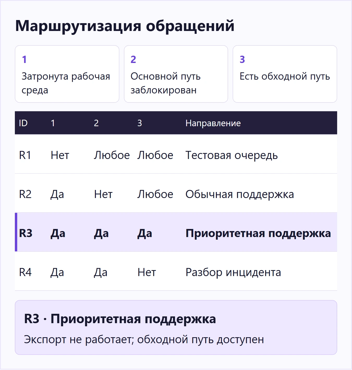Click 'Приоритетная поддержка' cell in table row
Viewport: 352px width, 370px height.
point(258,233)
